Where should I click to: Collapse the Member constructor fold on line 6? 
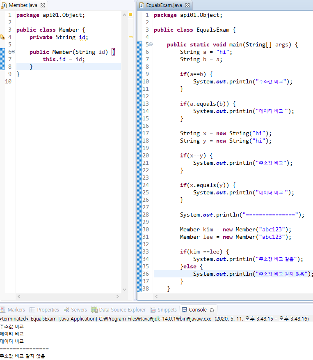point(14,52)
